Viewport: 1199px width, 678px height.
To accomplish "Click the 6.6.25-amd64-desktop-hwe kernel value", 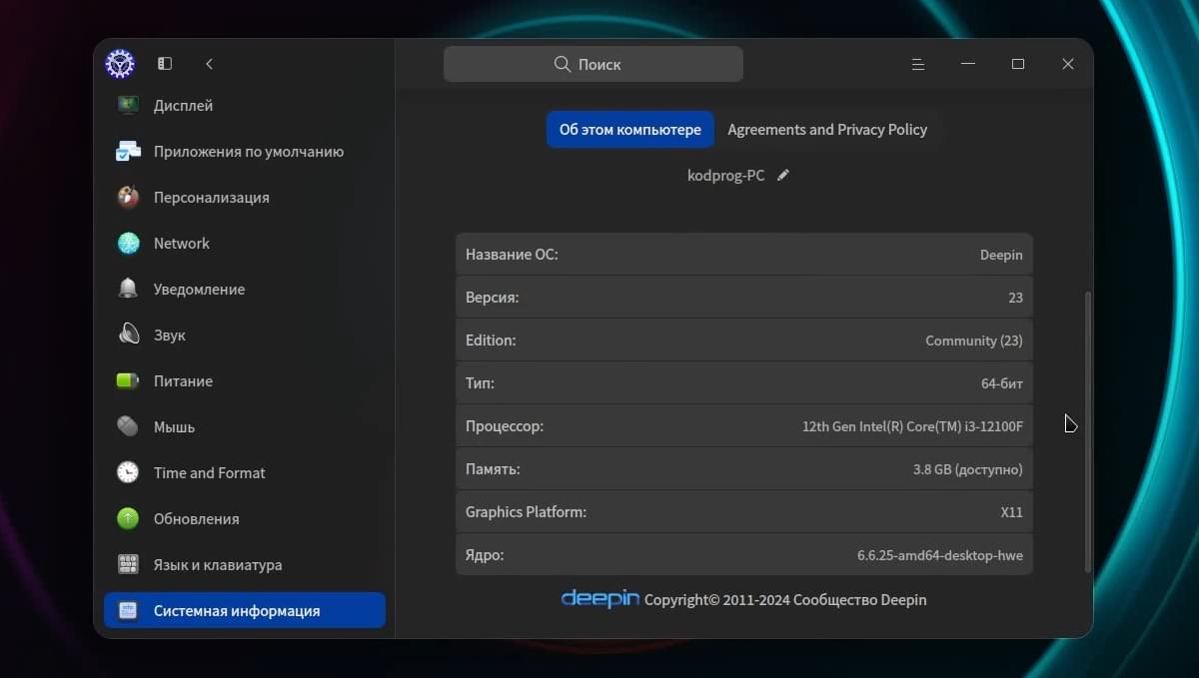I will point(940,555).
